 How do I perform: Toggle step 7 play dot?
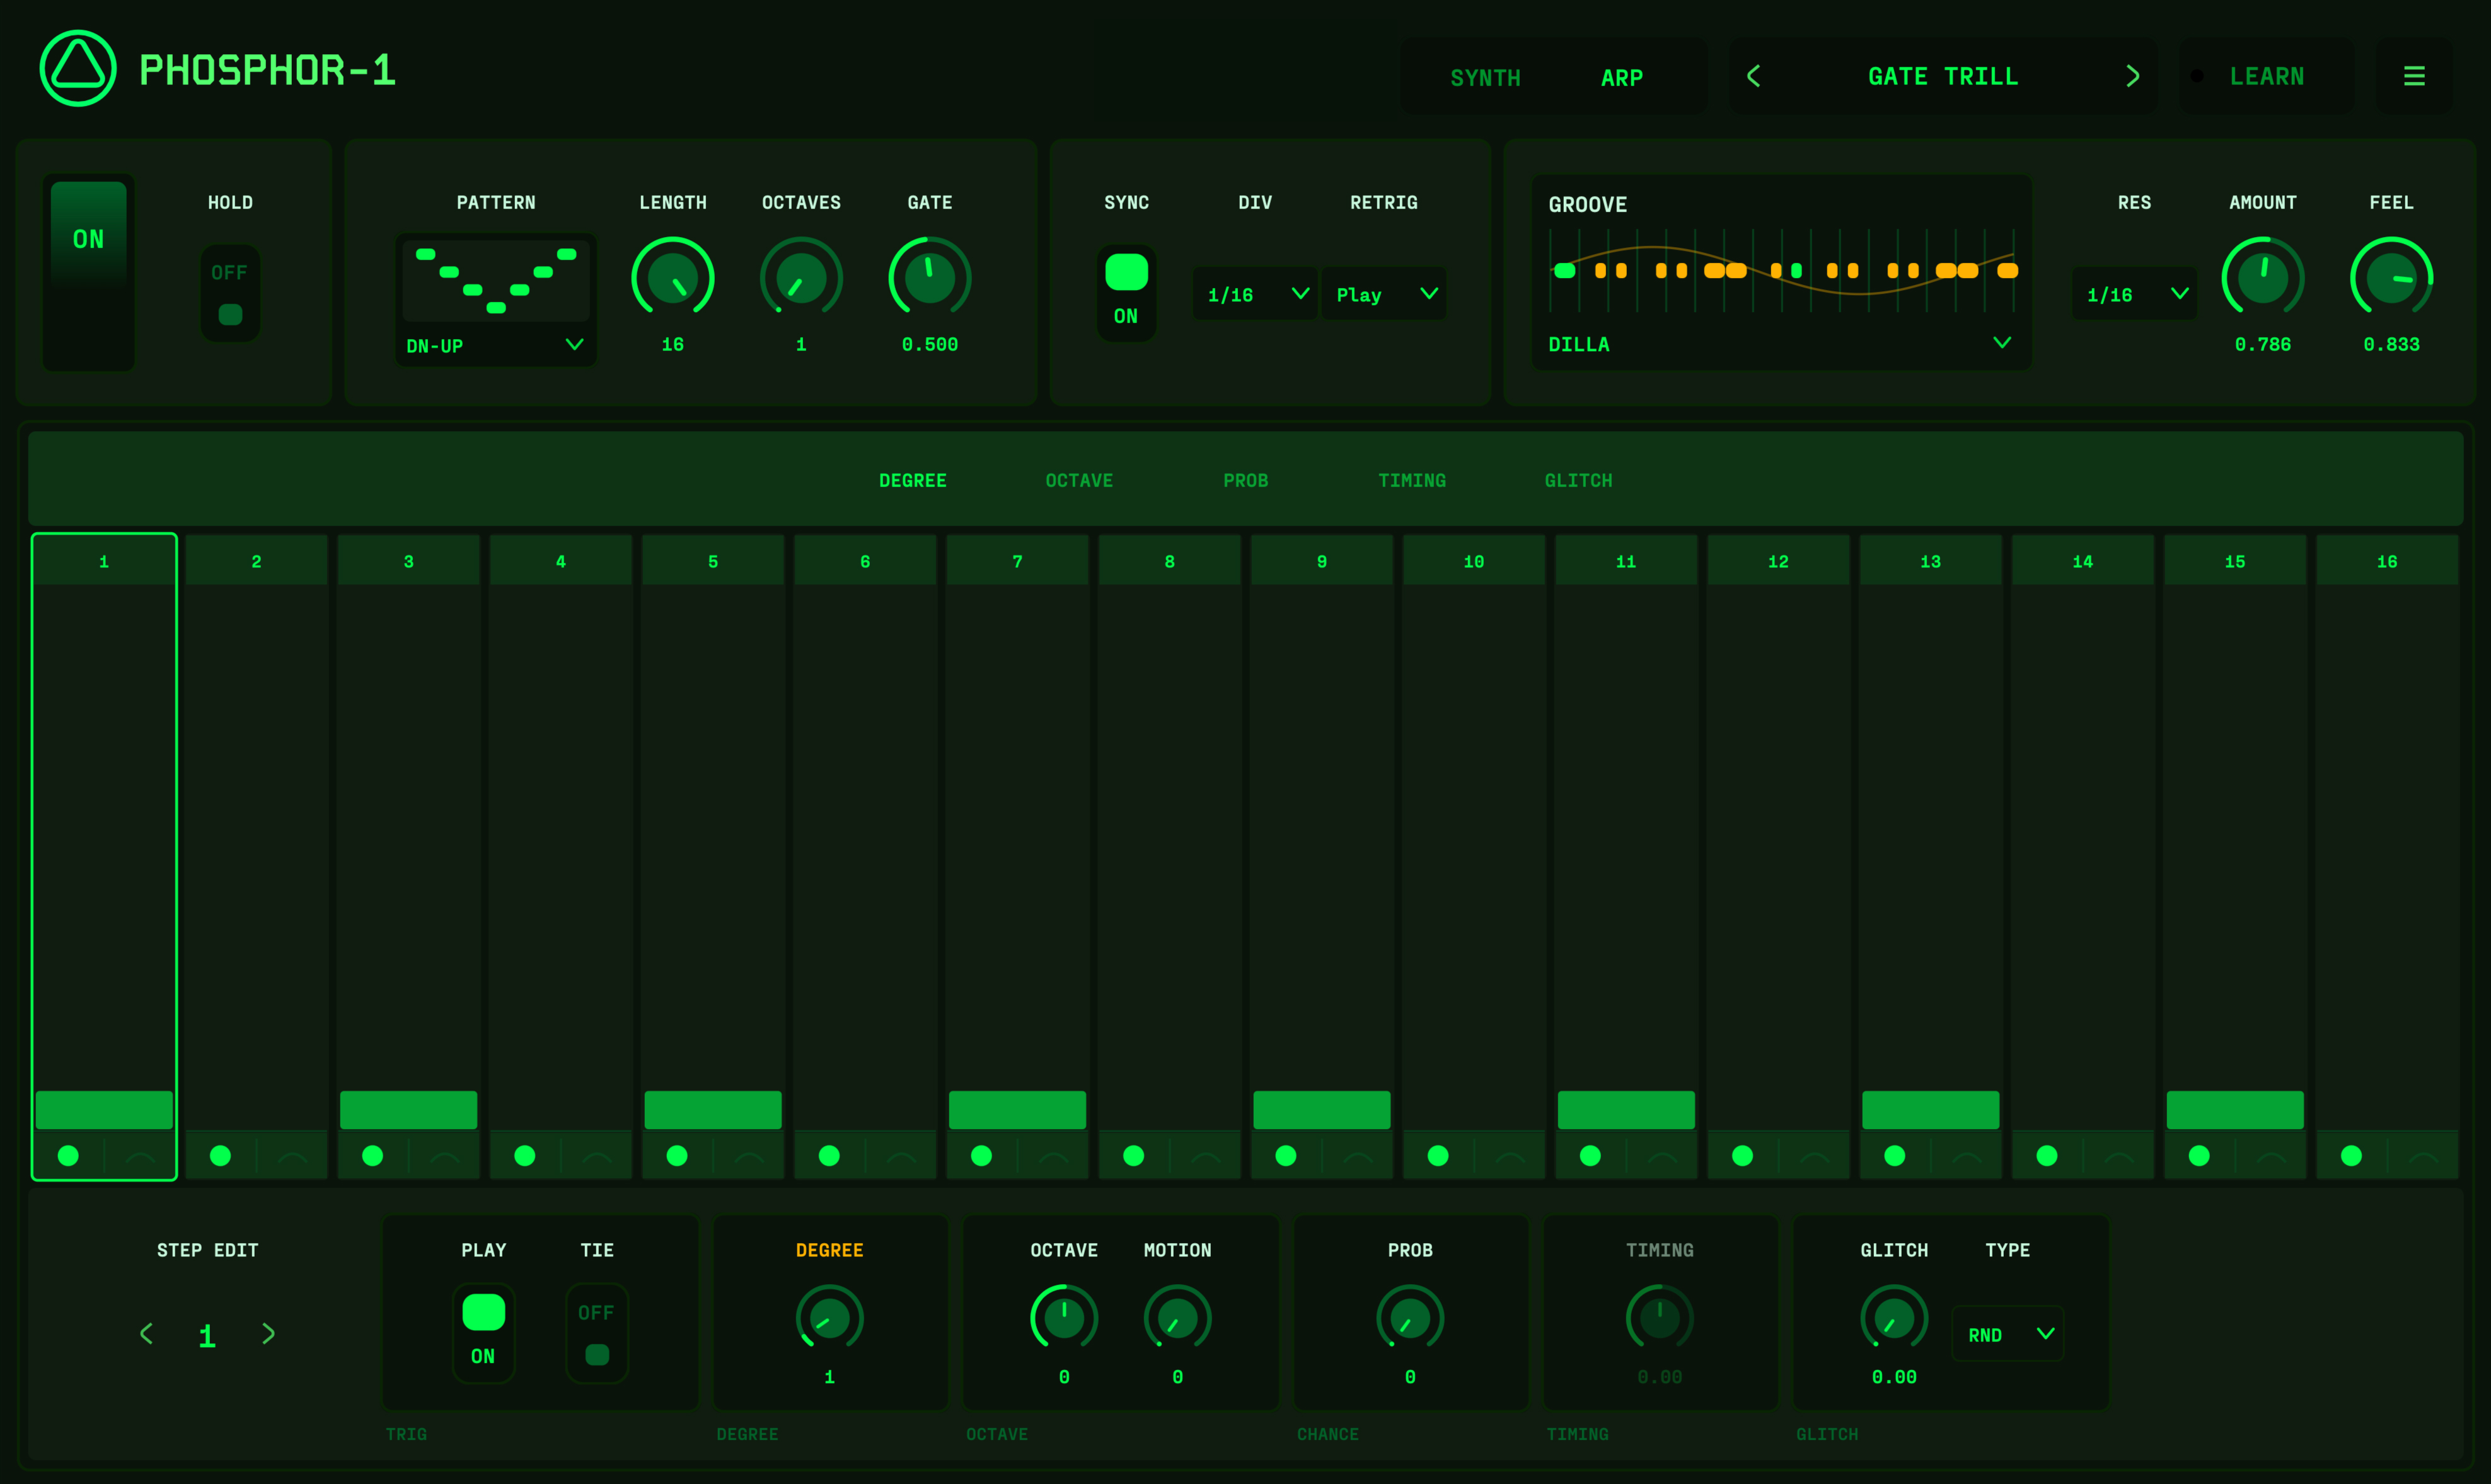pyautogui.click(x=981, y=1156)
